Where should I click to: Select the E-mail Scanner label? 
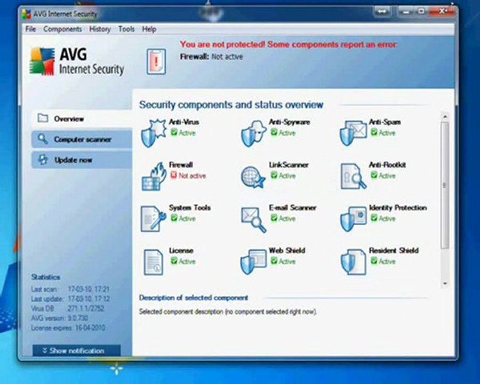pyautogui.click(x=292, y=207)
